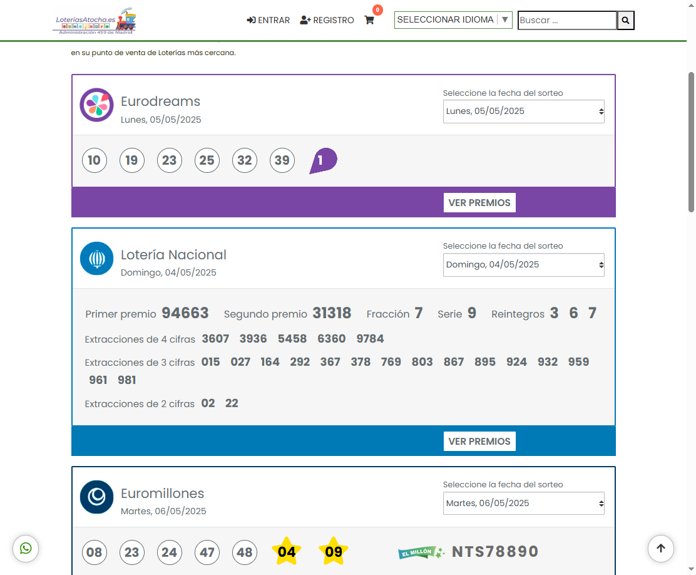
Task: Focus the Buscar search field
Action: [567, 20]
